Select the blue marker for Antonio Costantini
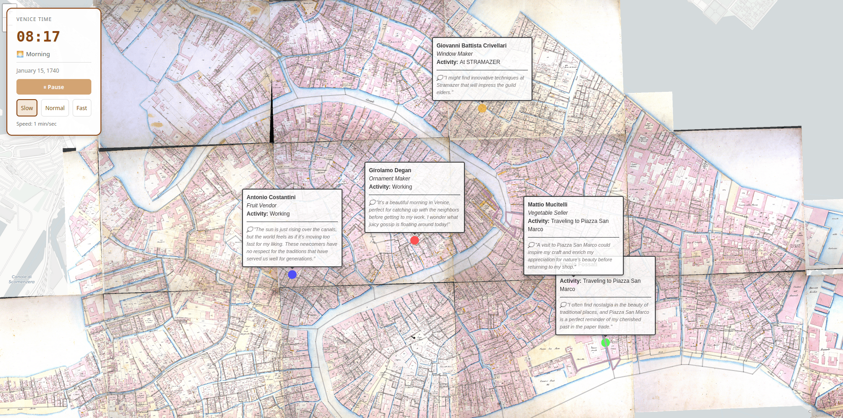This screenshot has width=843, height=418. [x=292, y=275]
